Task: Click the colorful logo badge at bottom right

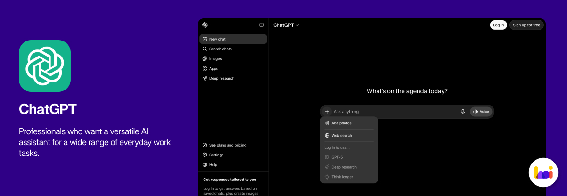Action: click(543, 173)
